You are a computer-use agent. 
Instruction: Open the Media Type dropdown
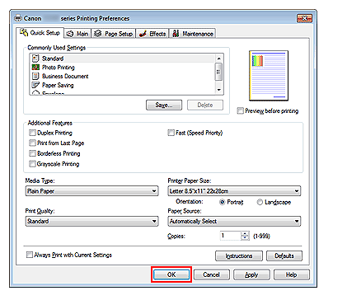coord(92,191)
